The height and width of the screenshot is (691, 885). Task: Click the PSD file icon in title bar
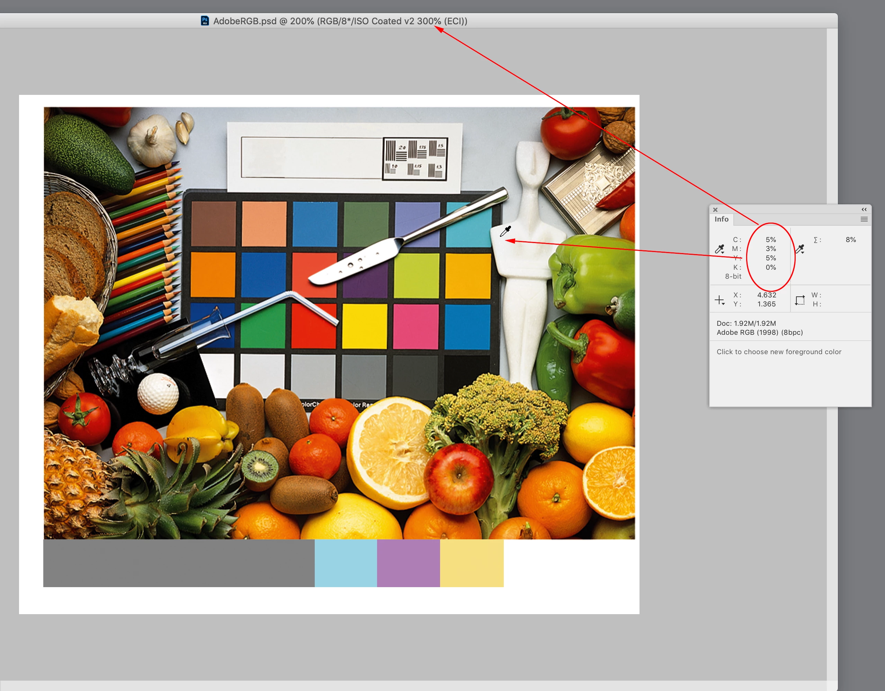205,21
